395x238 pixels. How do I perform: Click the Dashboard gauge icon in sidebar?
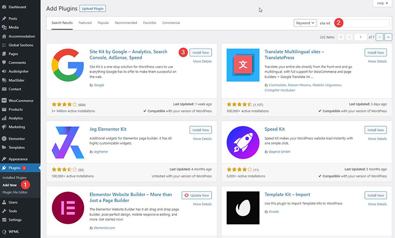pos(4,7)
